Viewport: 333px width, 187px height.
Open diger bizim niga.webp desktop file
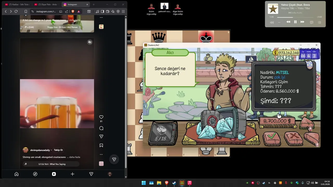(x=178, y=9)
